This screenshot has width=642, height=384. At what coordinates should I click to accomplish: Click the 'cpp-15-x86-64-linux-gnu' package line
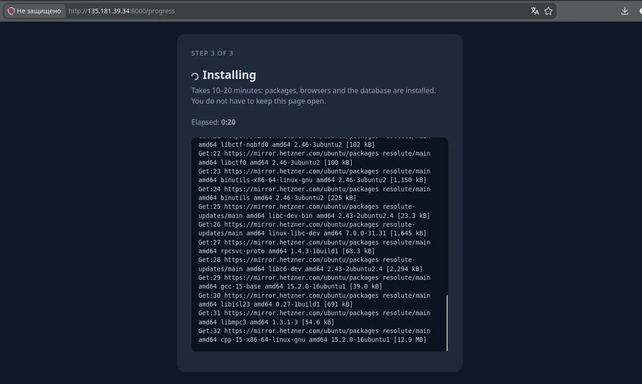(312, 339)
